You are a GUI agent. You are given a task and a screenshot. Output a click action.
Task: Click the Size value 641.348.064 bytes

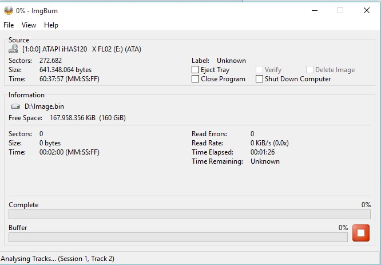point(65,70)
